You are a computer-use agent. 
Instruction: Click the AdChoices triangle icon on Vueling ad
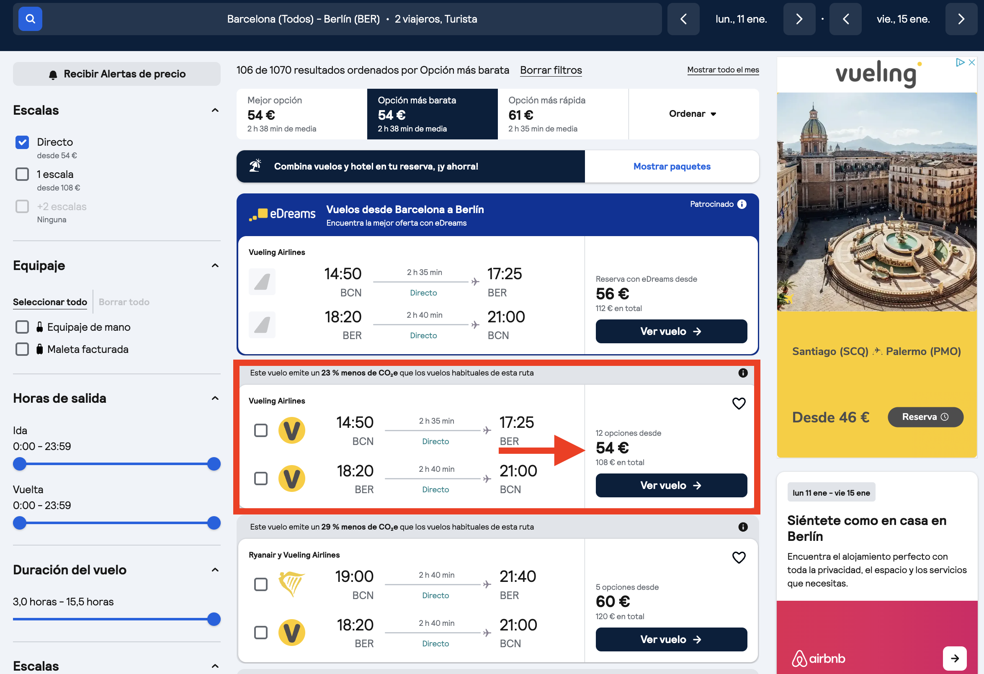pyautogui.click(x=960, y=62)
